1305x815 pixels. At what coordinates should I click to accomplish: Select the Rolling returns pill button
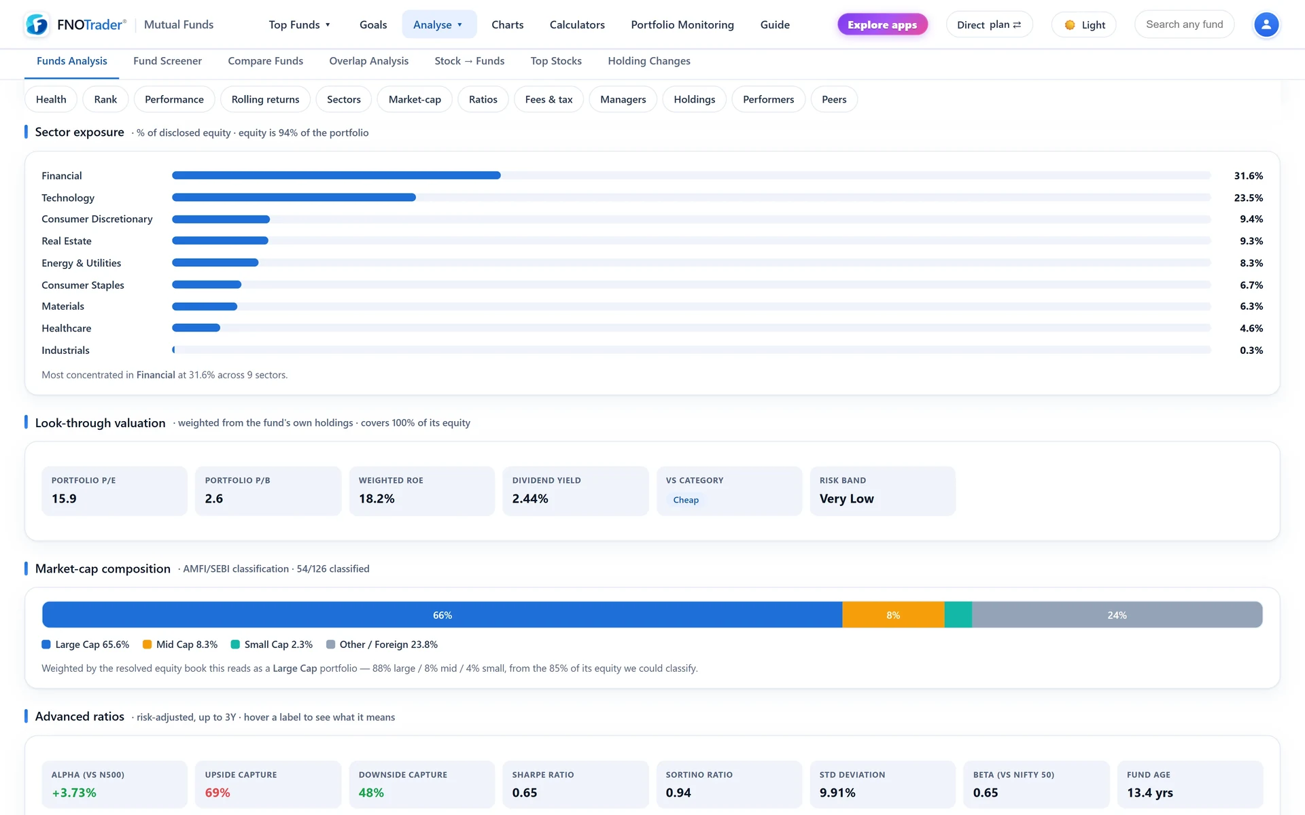265,99
